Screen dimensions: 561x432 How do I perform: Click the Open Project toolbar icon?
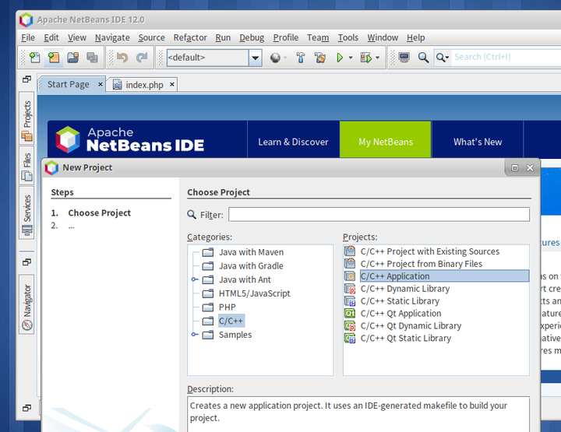click(73, 57)
